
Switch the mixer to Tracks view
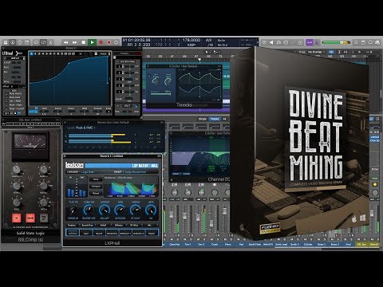click(215, 119)
